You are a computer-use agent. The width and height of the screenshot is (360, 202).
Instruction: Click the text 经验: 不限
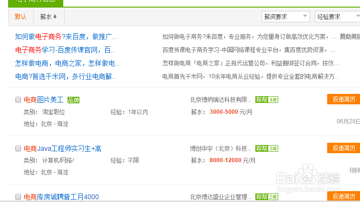coord(125,160)
